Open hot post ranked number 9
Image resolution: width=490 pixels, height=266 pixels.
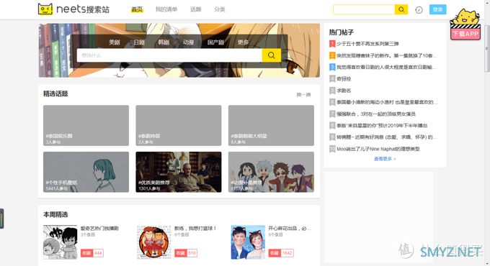tap(387, 137)
